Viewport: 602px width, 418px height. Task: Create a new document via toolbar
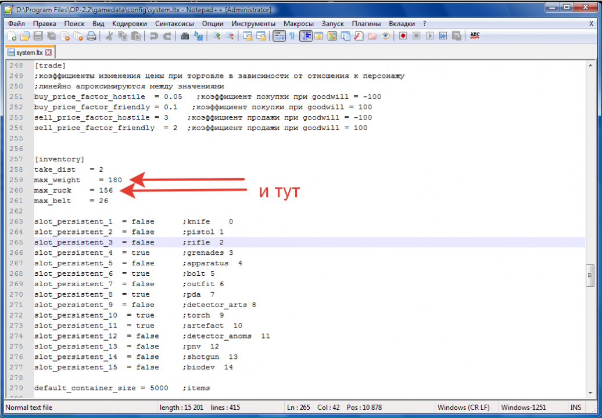coord(12,37)
